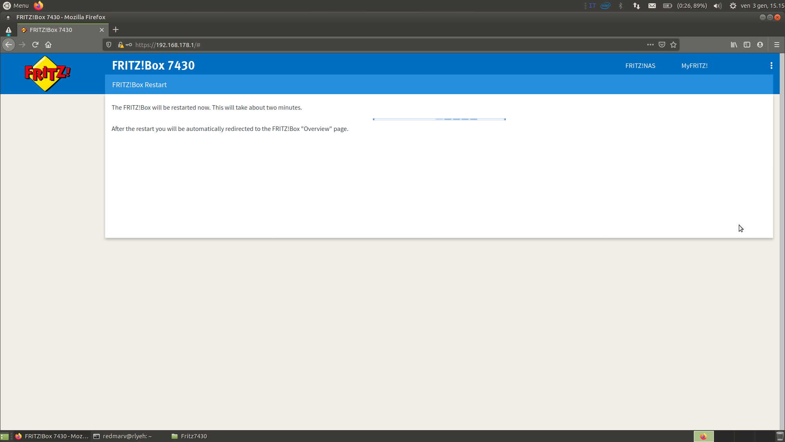Image resolution: width=785 pixels, height=442 pixels.
Task: Switch to the active workspace in switcher
Action: click(704, 436)
